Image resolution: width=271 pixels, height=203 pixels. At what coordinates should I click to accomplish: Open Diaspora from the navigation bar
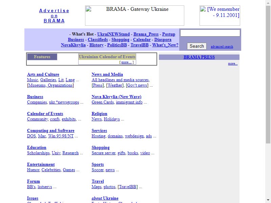[163, 40]
